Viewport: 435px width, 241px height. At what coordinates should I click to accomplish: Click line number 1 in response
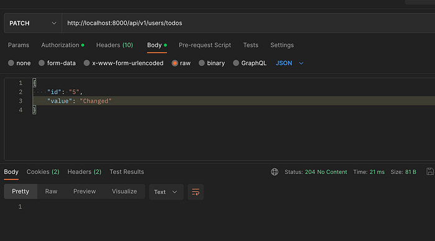20,207
